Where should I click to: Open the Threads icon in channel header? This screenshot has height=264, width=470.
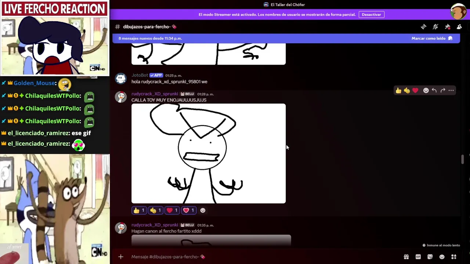point(423,27)
